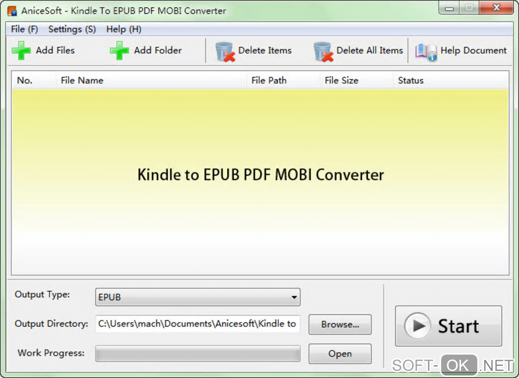Click the Output Type dropdown arrow
This screenshot has height=378, width=519.
[294, 297]
